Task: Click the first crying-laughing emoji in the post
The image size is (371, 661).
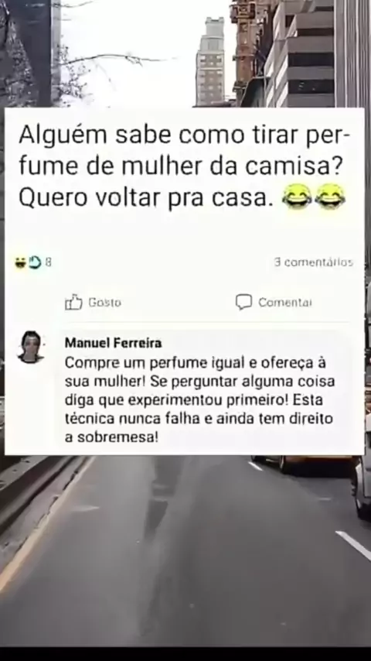Action: click(x=297, y=197)
